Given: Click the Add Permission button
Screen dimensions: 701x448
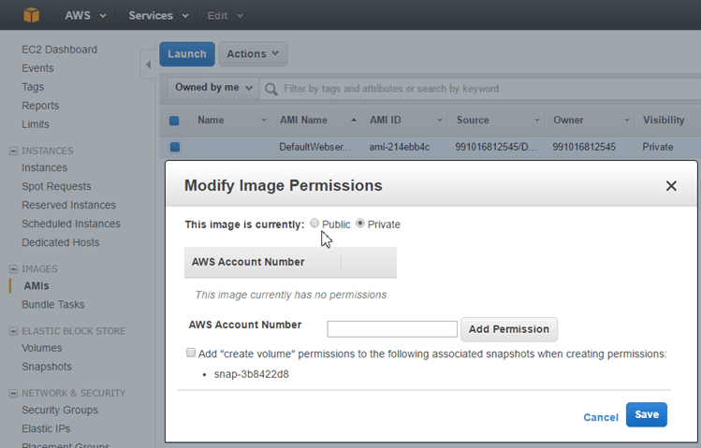Looking at the screenshot, I should pyautogui.click(x=509, y=329).
